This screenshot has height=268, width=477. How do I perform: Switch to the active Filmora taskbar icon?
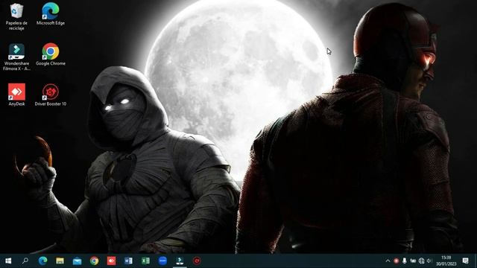pyautogui.click(x=180, y=261)
